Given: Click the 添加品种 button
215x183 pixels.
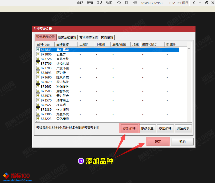Looking at the screenshot, I should 129,128.
